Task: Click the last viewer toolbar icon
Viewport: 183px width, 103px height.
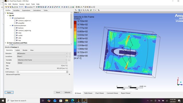Action: (99, 10)
